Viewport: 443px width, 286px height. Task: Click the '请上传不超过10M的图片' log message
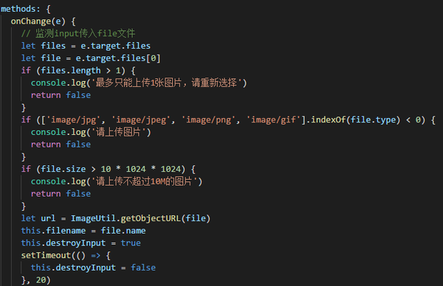144,181
